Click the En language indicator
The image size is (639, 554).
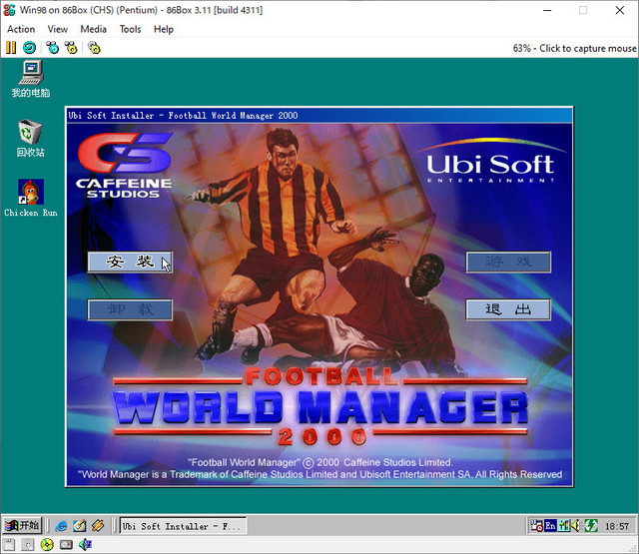[x=550, y=526]
